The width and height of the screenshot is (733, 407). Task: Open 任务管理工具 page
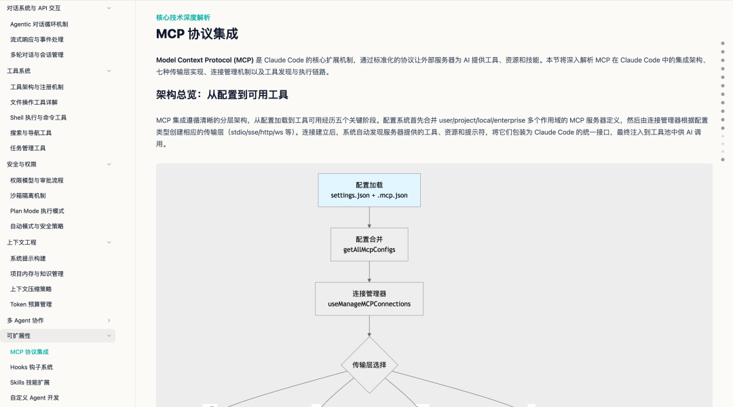[x=28, y=148]
